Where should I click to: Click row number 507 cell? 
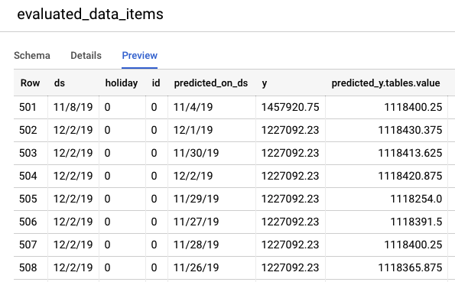(x=28, y=245)
